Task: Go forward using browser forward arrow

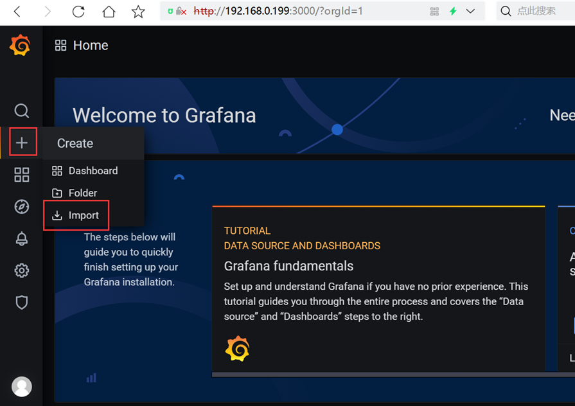Action: [48, 12]
